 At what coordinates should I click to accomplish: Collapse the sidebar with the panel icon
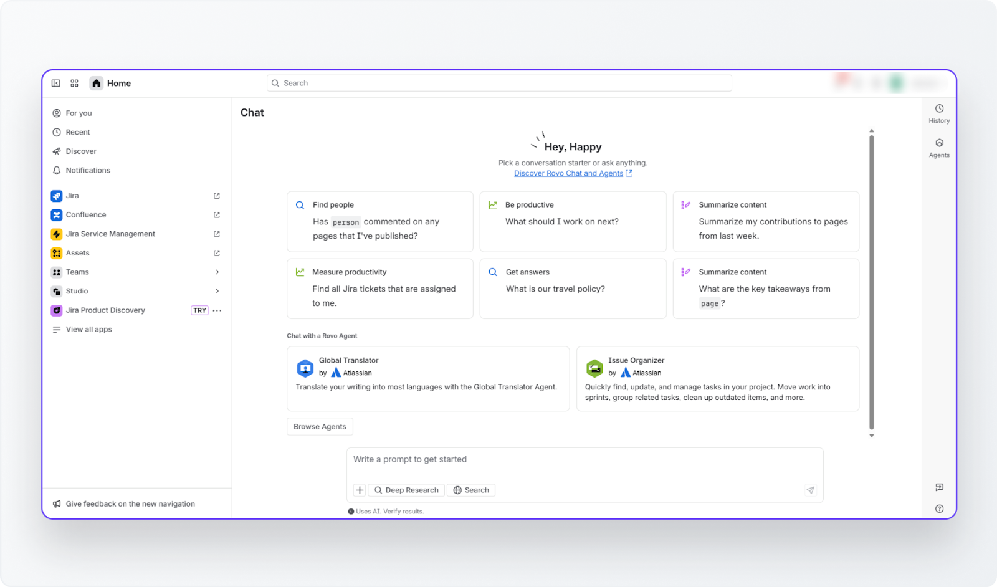[55, 83]
